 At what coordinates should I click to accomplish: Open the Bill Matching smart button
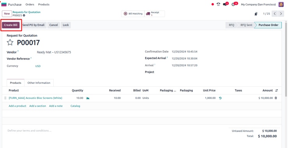point(133,14)
